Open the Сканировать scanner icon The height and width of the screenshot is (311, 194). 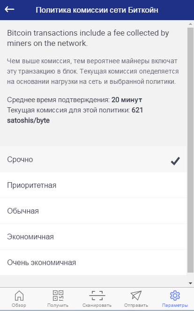pyautogui.click(x=97, y=296)
